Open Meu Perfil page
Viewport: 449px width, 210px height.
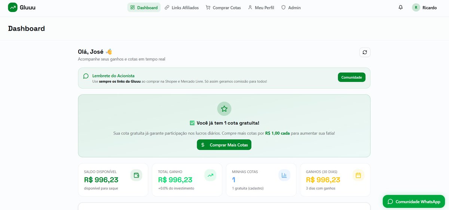coord(261,7)
